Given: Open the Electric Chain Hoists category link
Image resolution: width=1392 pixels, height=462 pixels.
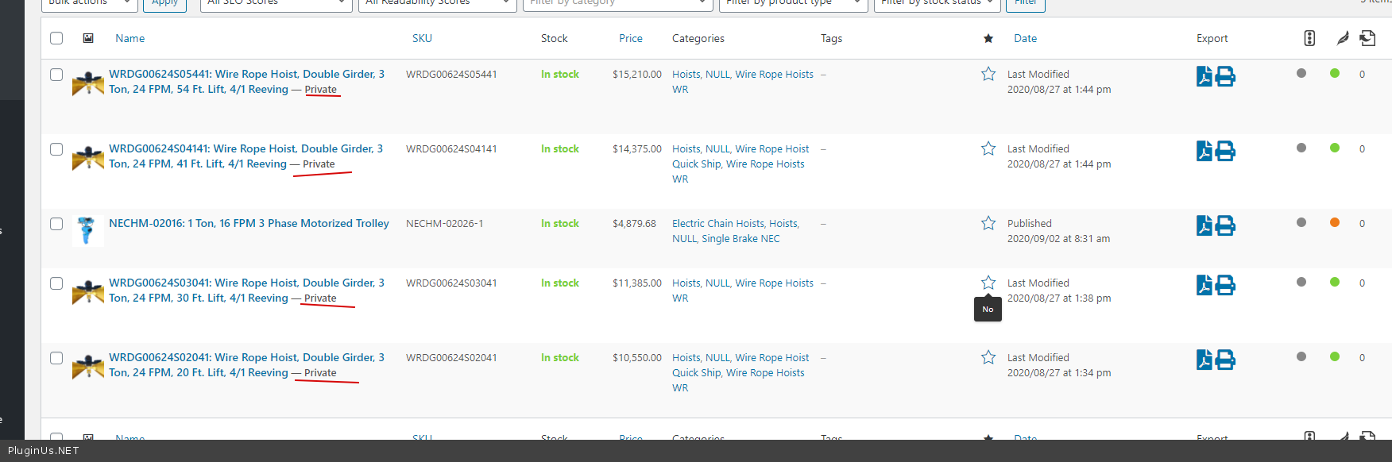Looking at the screenshot, I should 718,224.
